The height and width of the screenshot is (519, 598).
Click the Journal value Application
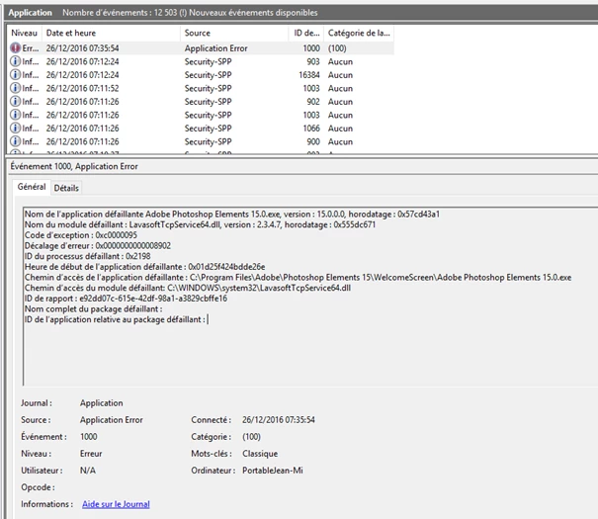click(102, 403)
